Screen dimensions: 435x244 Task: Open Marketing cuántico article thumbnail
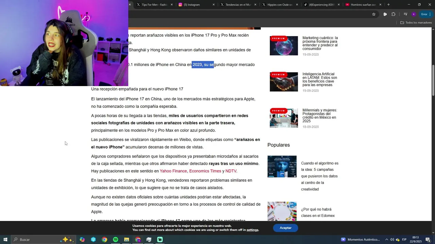(x=284, y=46)
